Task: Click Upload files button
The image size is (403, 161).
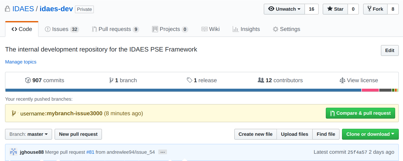Action: click(x=294, y=134)
